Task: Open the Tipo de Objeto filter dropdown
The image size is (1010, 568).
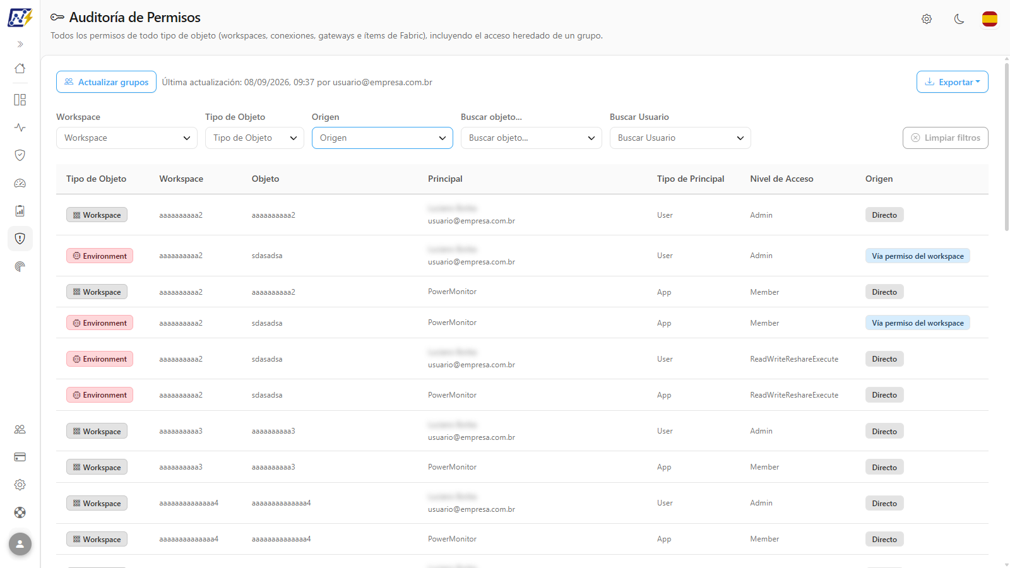Action: click(254, 138)
